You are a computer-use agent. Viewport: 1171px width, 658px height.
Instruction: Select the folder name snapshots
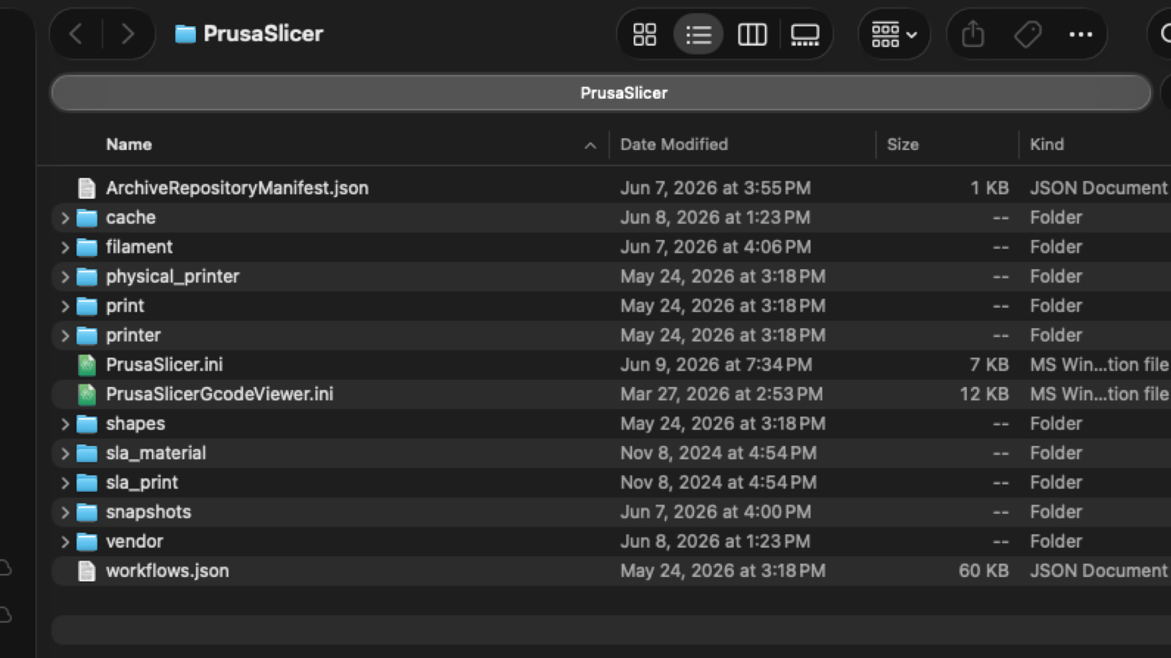pyautogui.click(x=148, y=512)
